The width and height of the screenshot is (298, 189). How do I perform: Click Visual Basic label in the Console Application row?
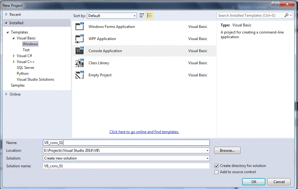pyautogui.click(x=198, y=51)
